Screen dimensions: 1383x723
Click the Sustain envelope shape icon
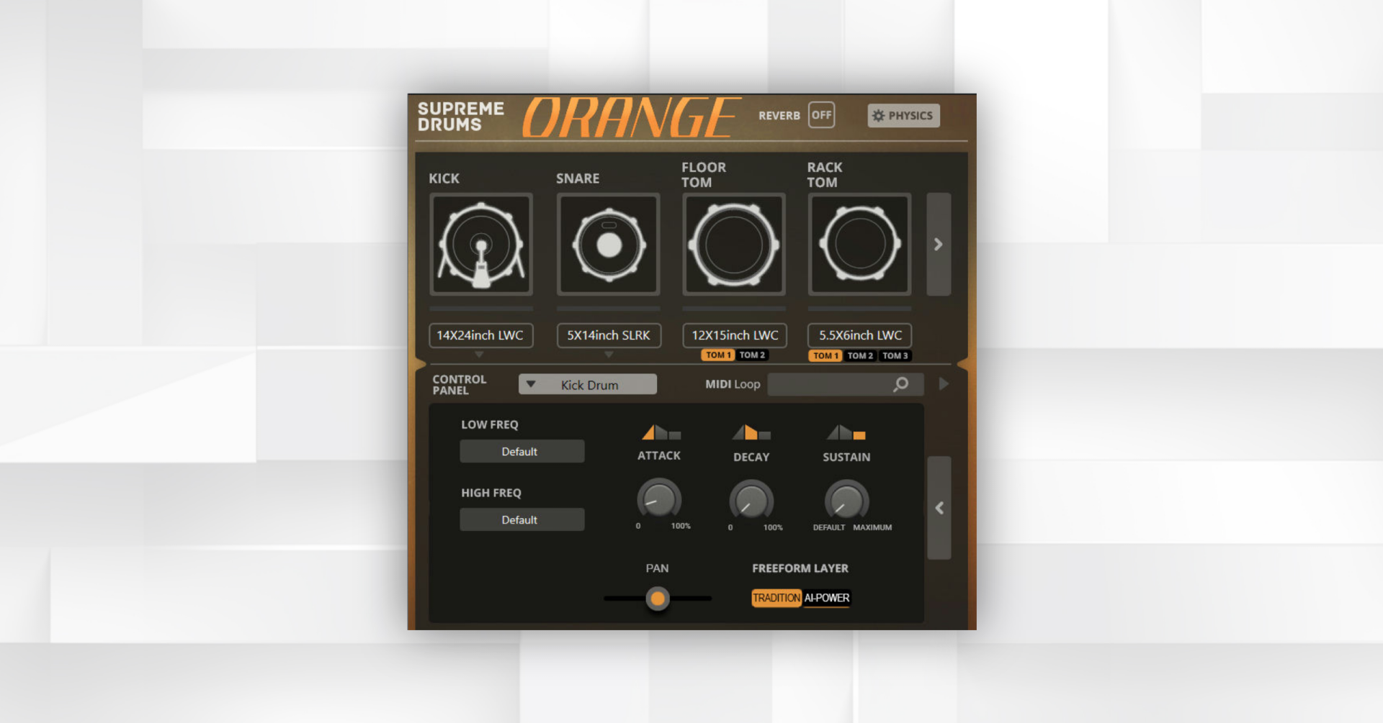coord(846,432)
